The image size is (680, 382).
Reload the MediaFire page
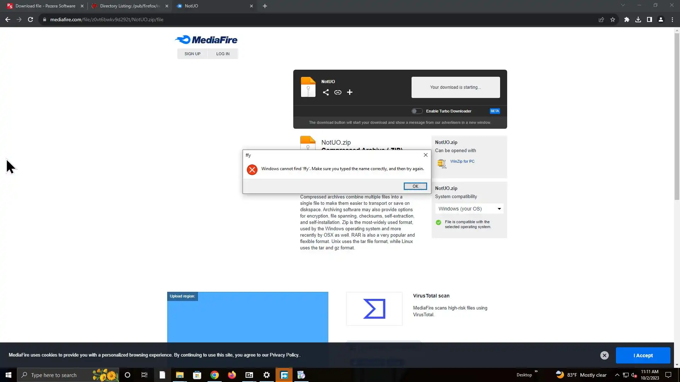tap(30, 19)
